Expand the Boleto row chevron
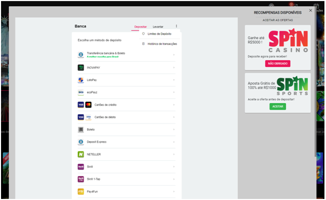The height and width of the screenshot is (200, 326). (174, 130)
